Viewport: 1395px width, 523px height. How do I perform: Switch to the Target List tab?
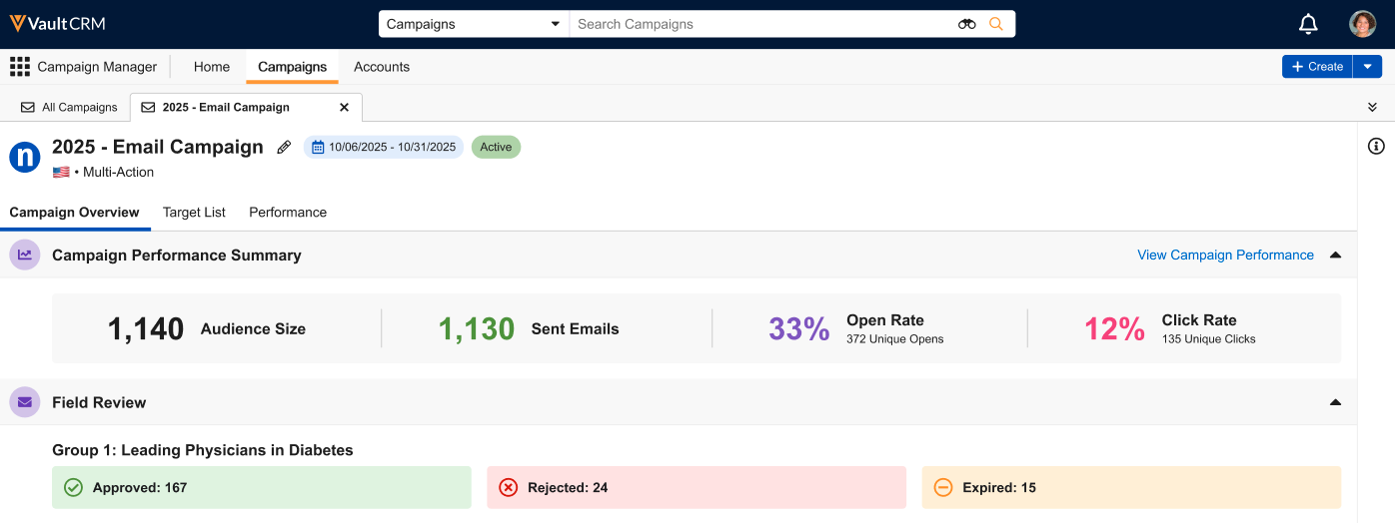click(194, 213)
